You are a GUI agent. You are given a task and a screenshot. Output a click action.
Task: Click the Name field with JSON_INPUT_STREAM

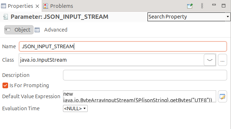[x=123, y=46]
